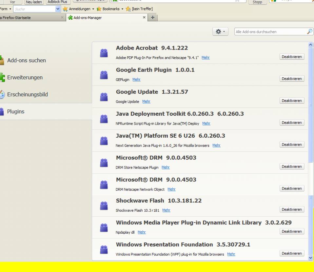Click the Adobe Acrobat plugin icon
The height and width of the screenshot is (272, 314).
[104, 53]
